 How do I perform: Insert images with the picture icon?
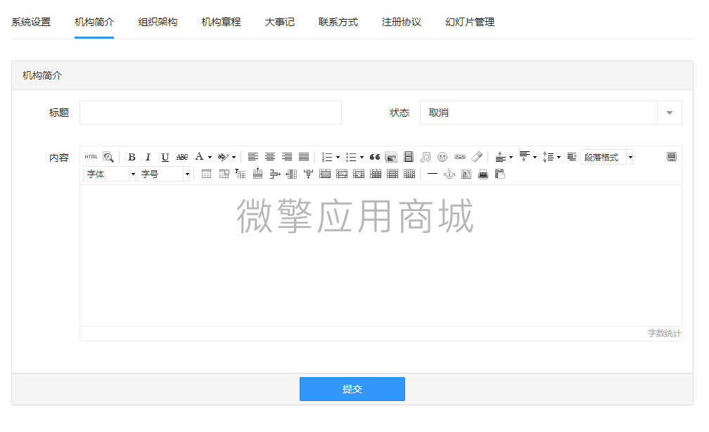(x=391, y=157)
